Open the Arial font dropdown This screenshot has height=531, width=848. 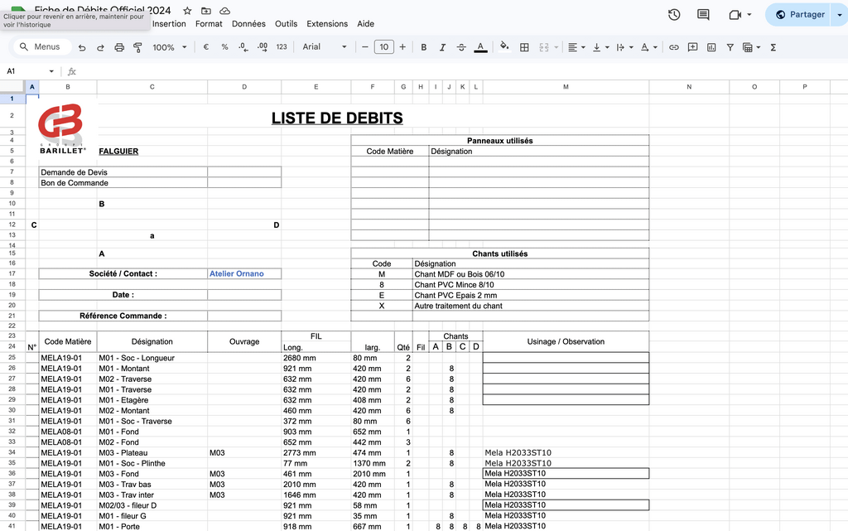pyautogui.click(x=325, y=47)
